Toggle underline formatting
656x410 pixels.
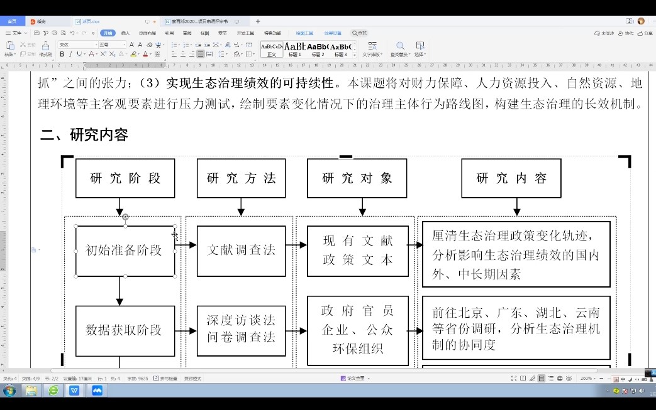coord(79,55)
